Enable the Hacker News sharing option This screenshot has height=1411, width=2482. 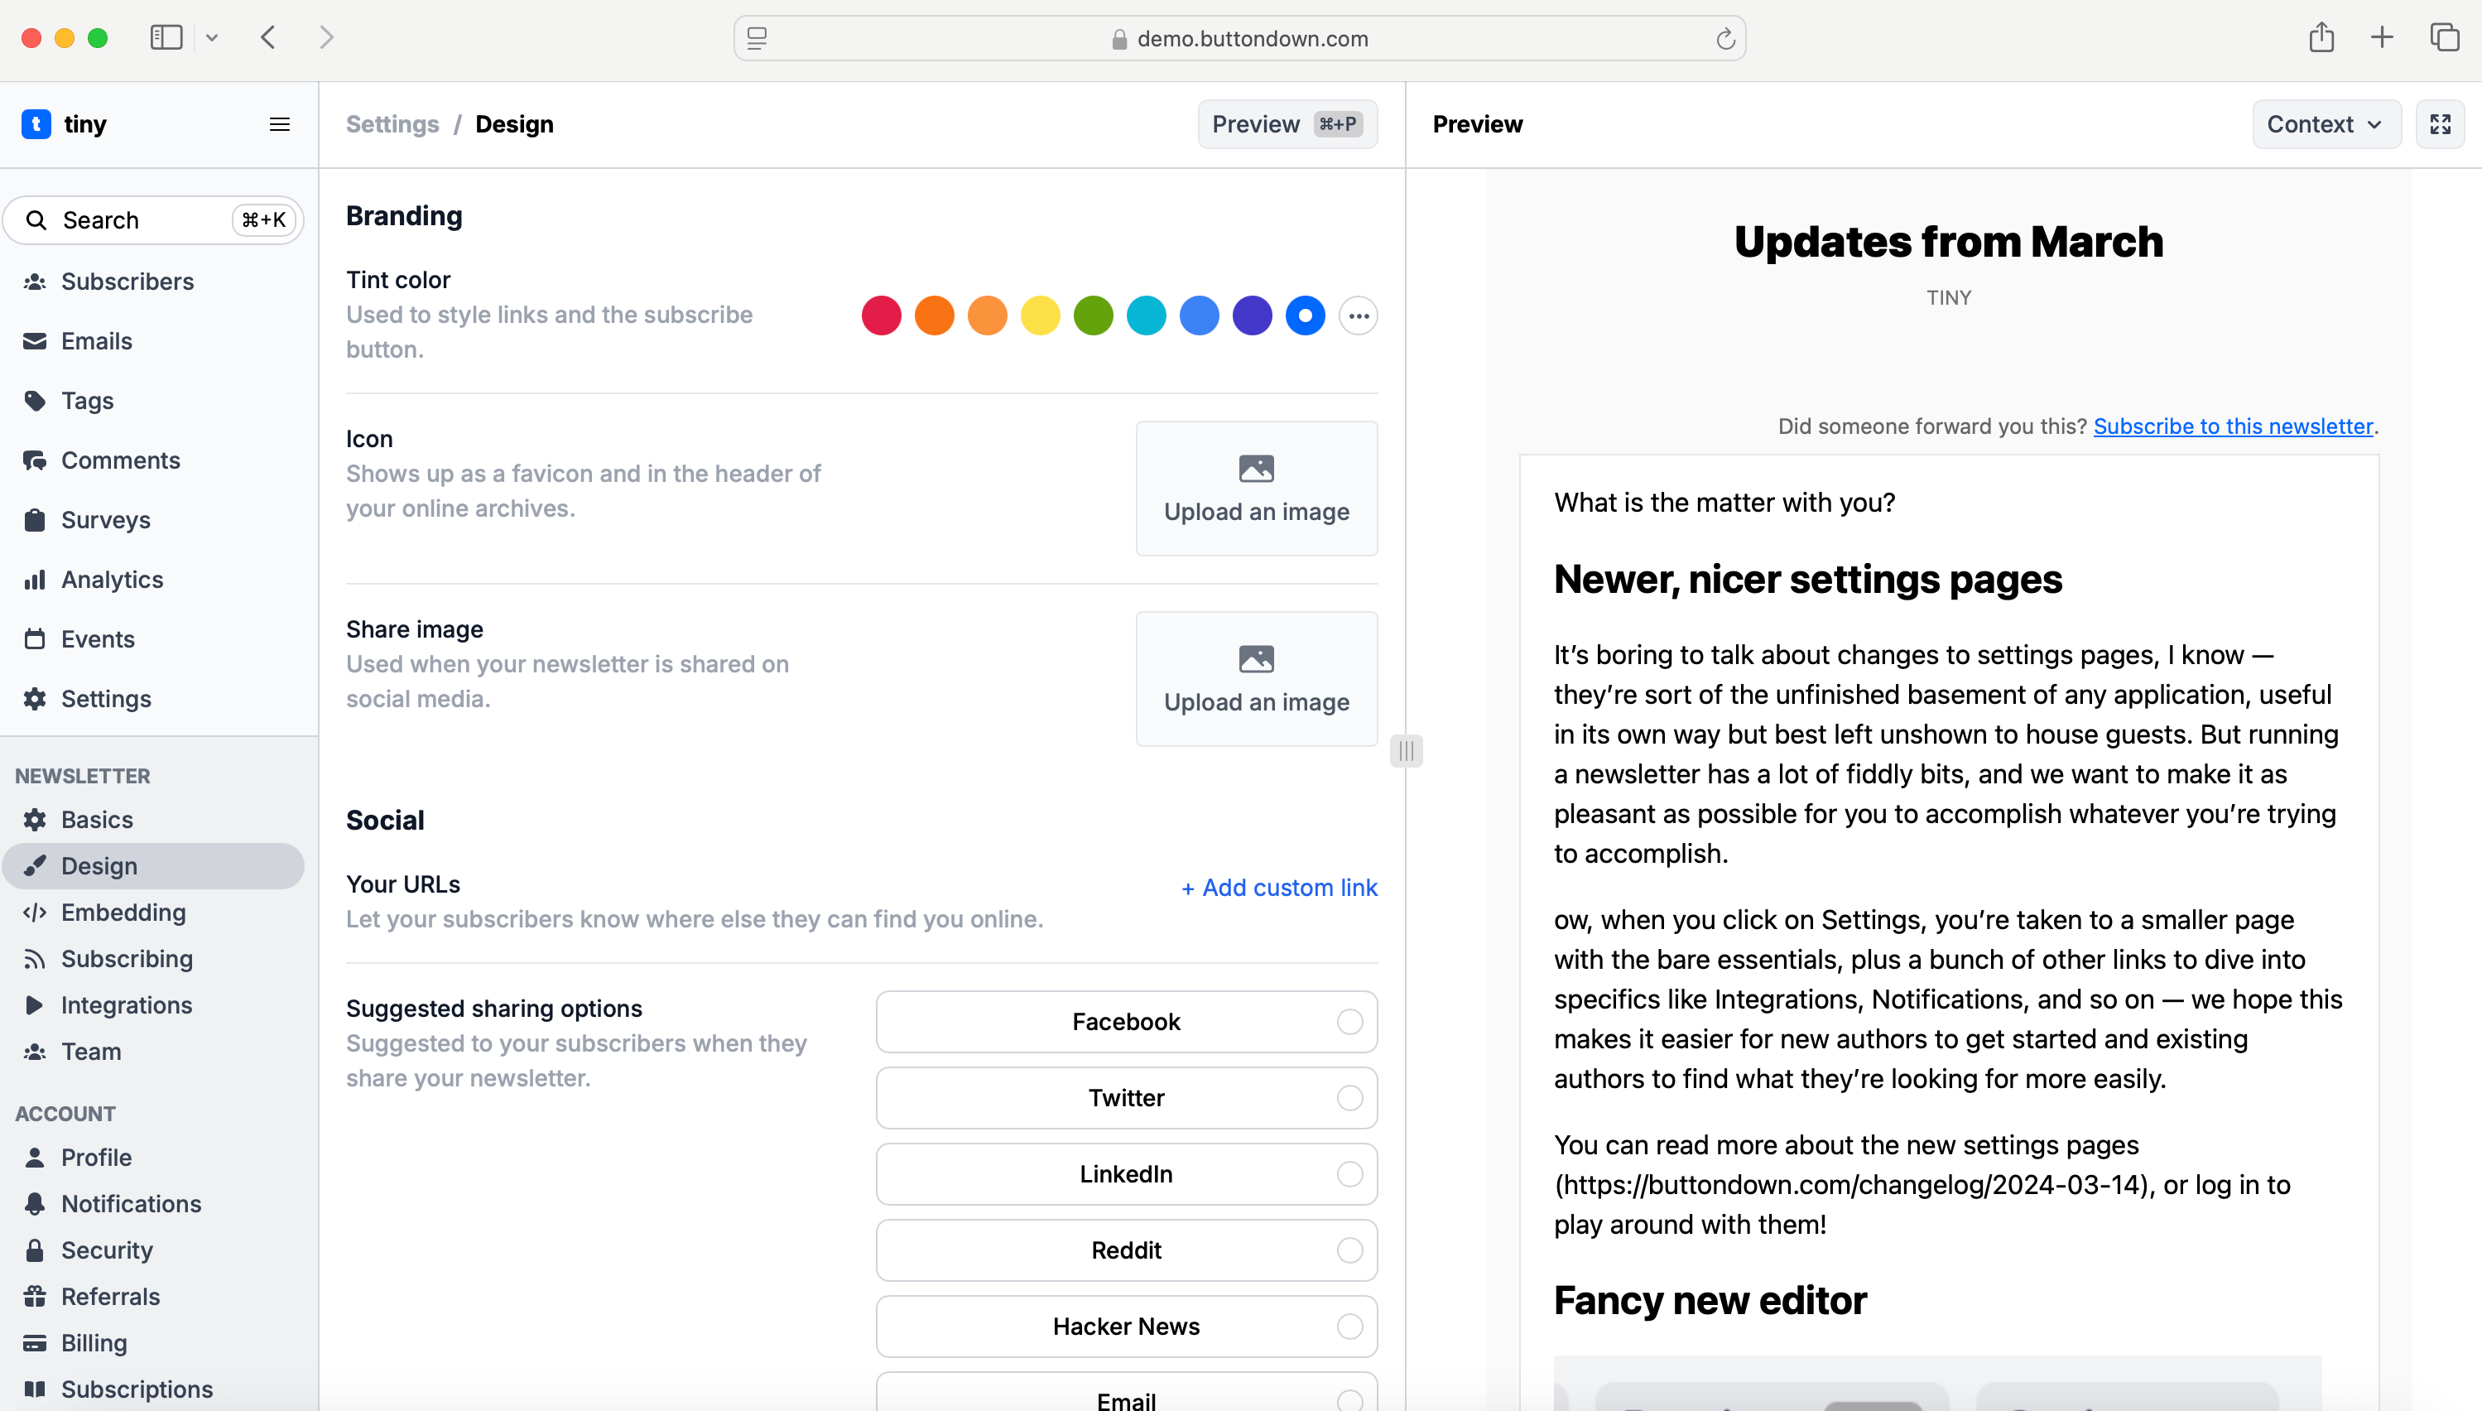pyautogui.click(x=1126, y=1326)
